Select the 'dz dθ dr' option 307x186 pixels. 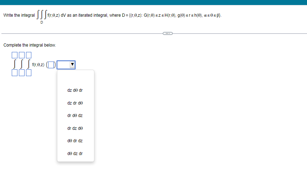pyautogui.click(x=75, y=90)
